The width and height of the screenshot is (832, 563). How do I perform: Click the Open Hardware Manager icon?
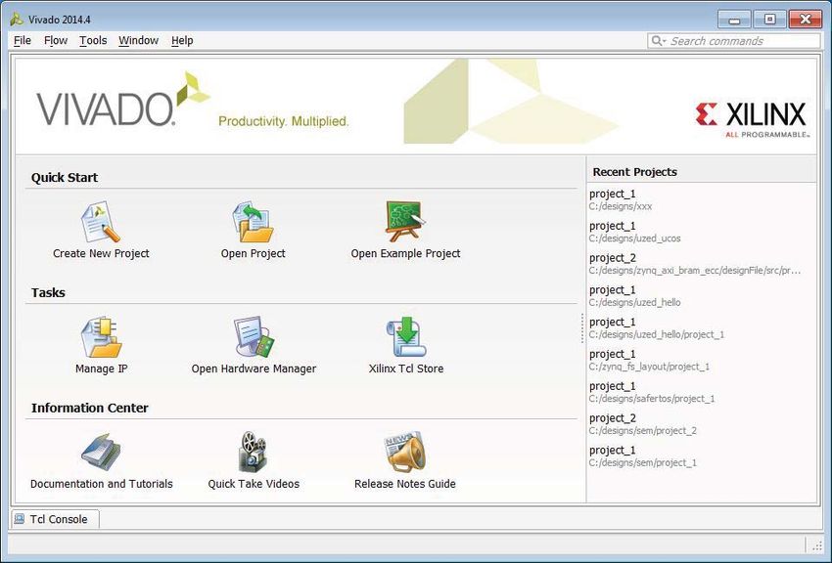tap(254, 337)
